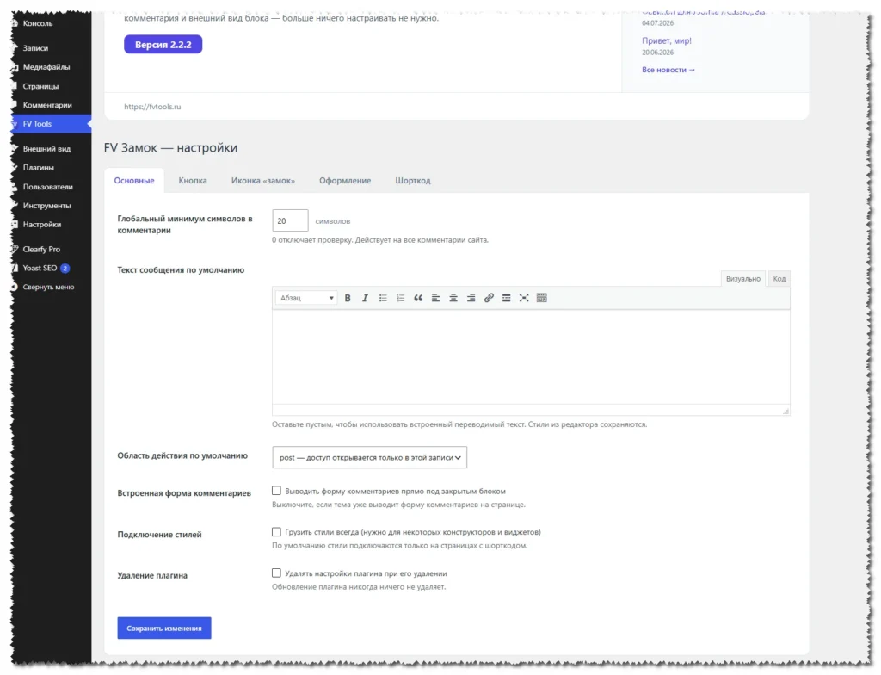881x675 pixels.
Task: Toggle bold formatting in the editor toolbar
Action: coord(348,298)
